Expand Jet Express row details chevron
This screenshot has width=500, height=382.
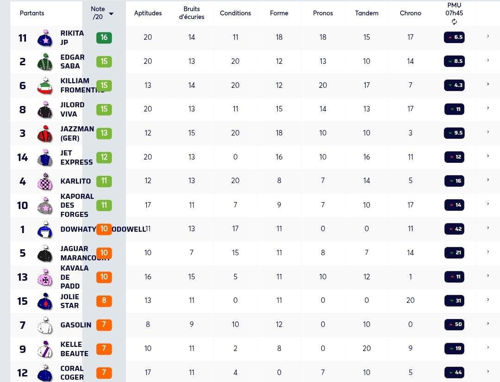coord(488,156)
